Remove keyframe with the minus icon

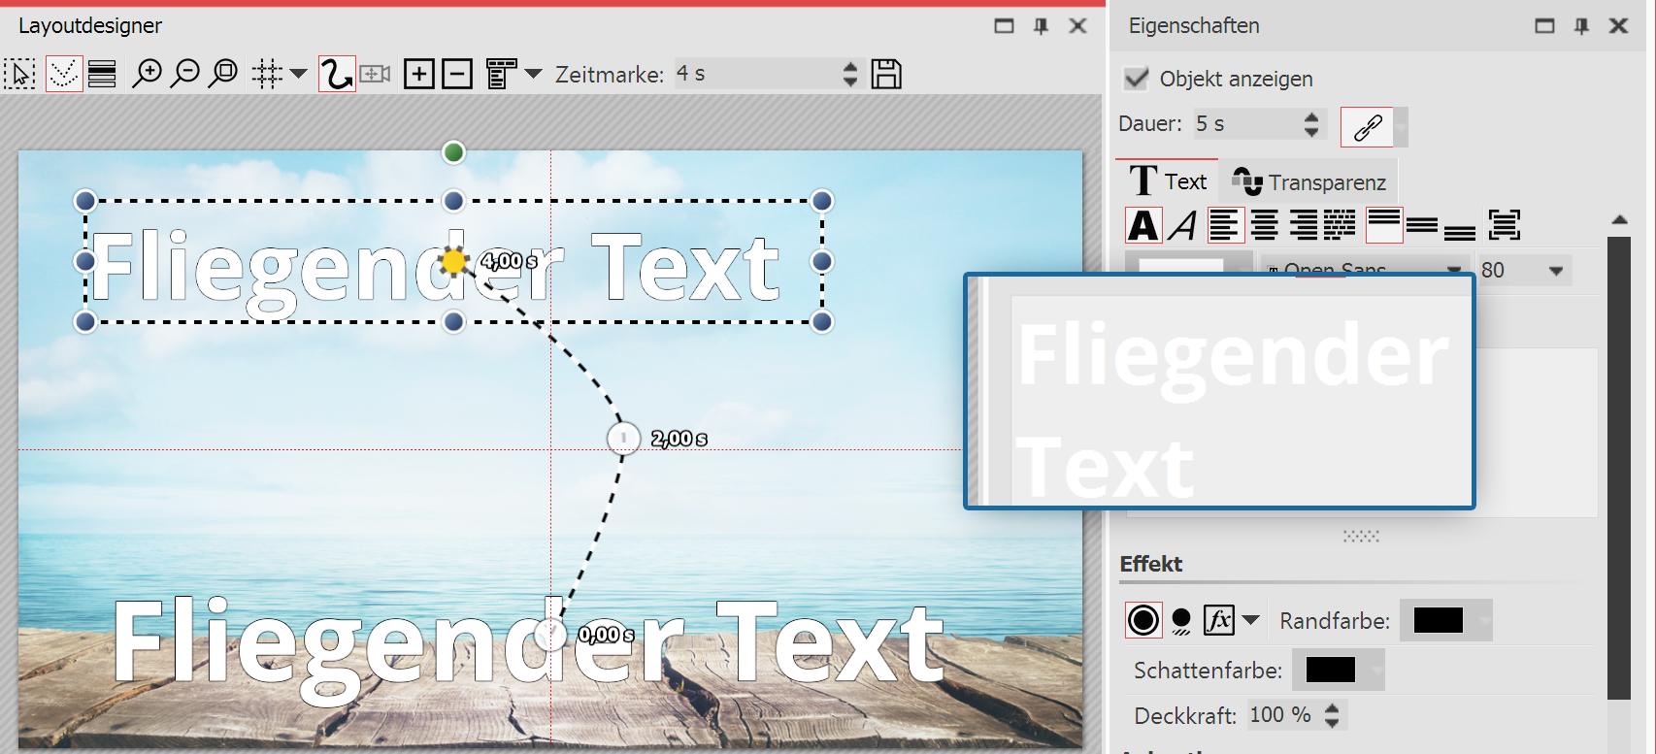[x=457, y=74]
